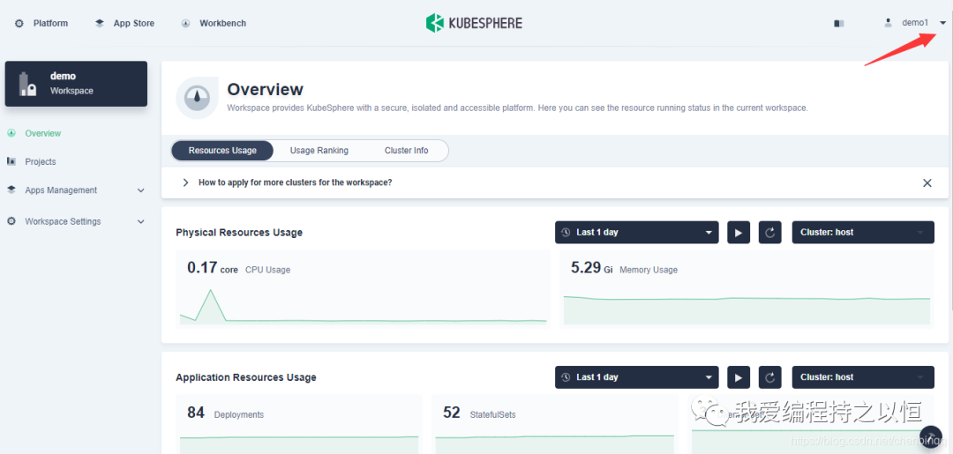Viewport: 953px width, 454px height.
Task: Click the clock icon in Application Resources time dropdown
Action: tap(566, 377)
